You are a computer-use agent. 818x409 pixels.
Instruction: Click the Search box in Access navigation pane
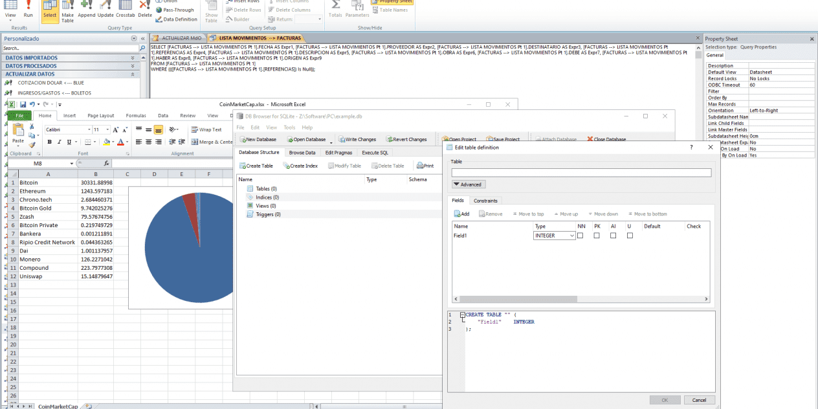(71, 49)
